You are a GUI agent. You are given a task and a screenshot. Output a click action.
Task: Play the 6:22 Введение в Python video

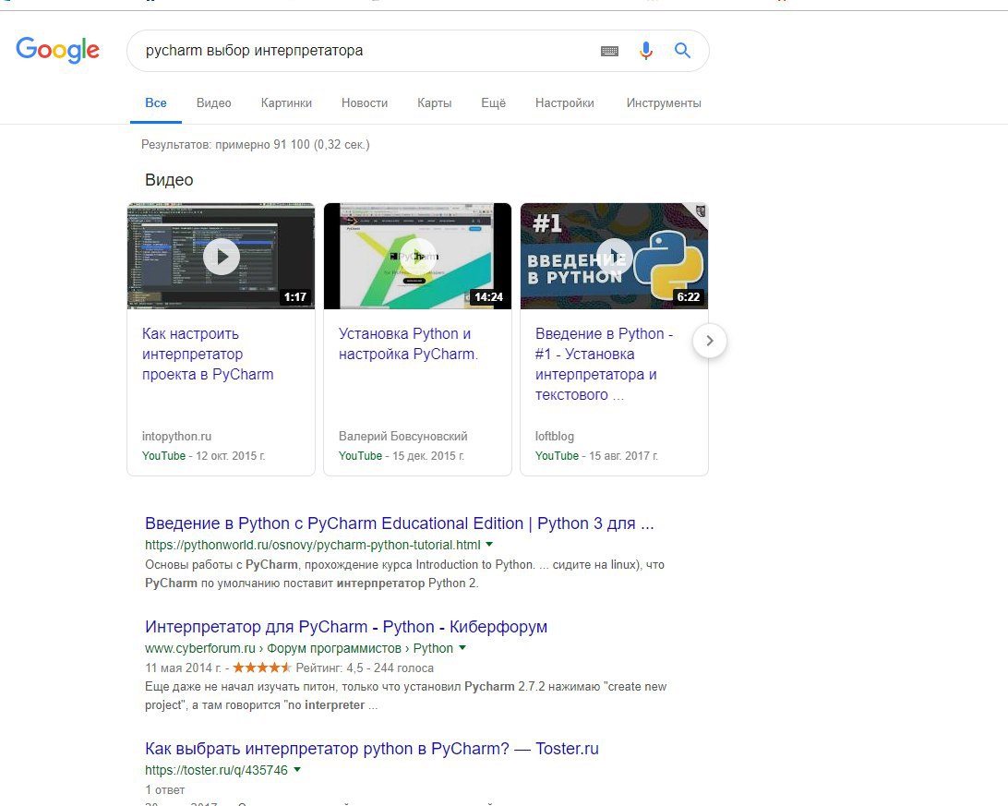click(x=614, y=257)
